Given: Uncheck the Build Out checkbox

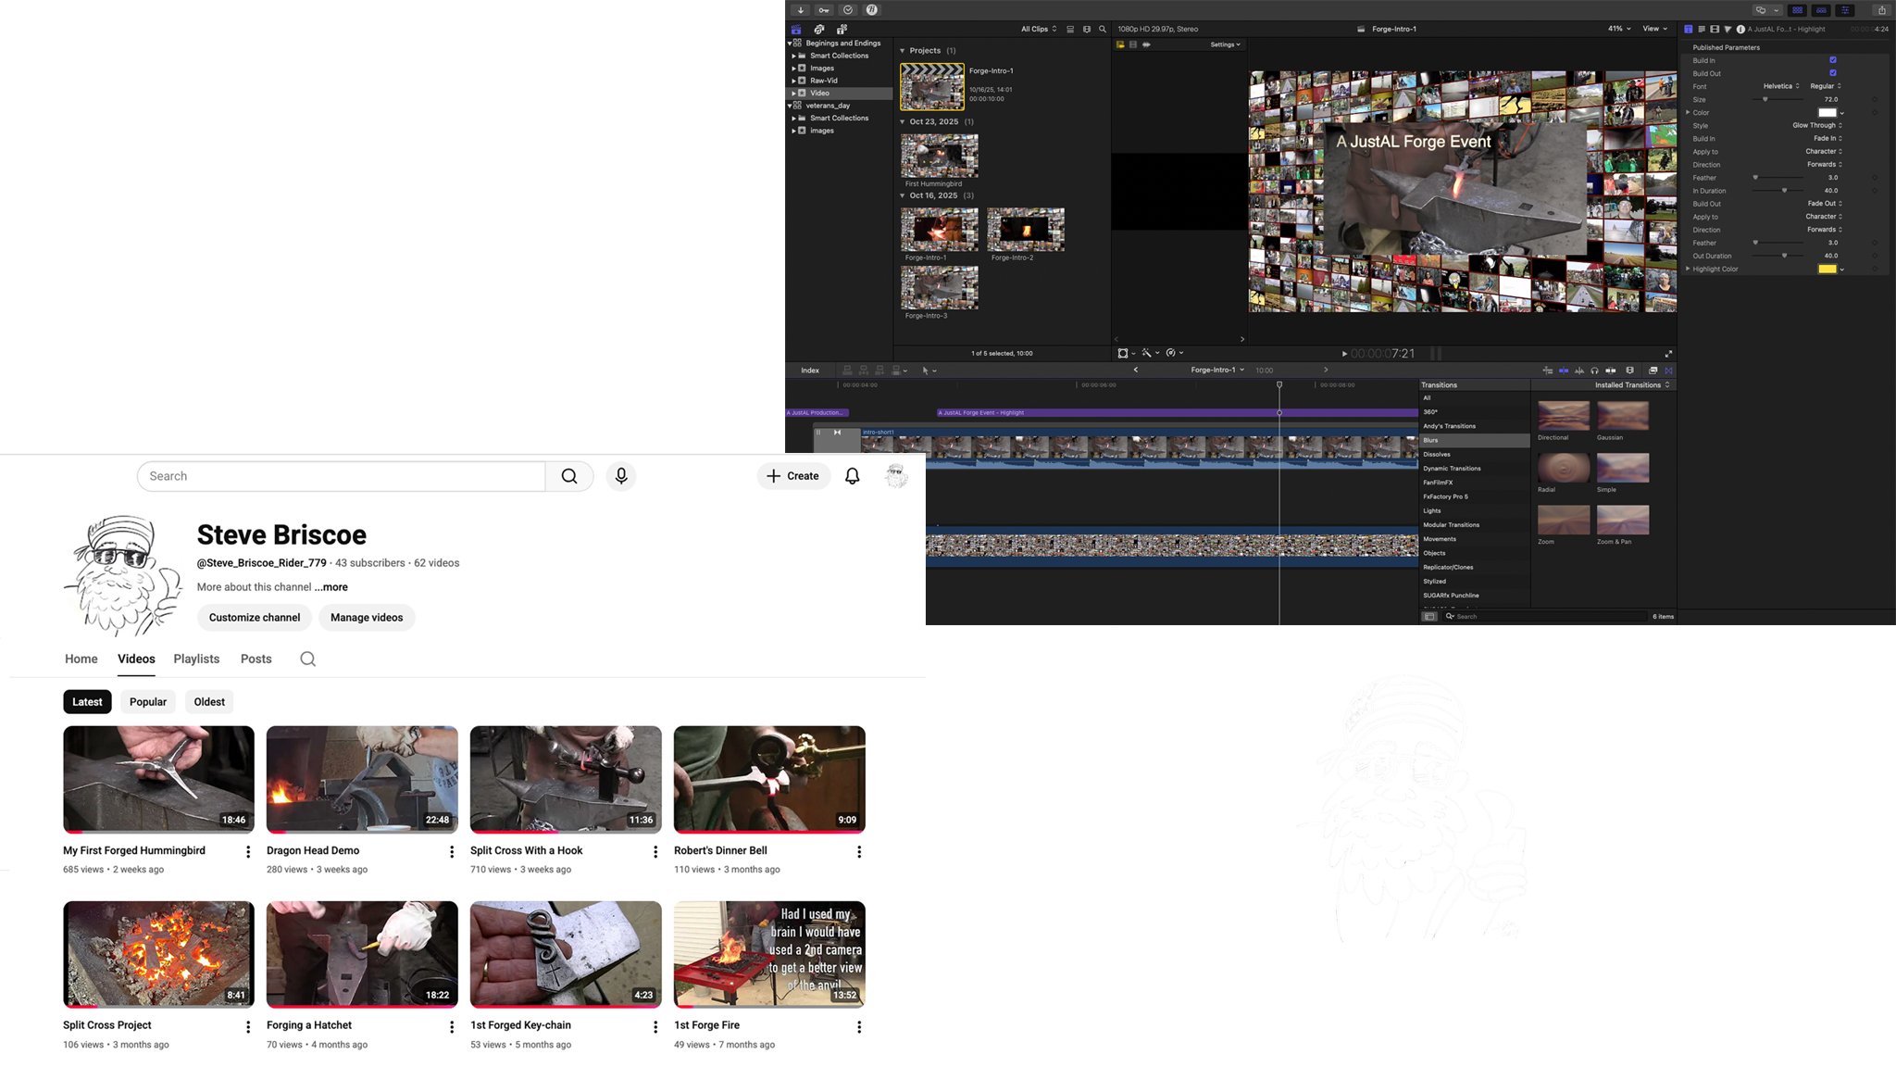Looking at the screenshot, I should pyautogui.click(x=1833, y=73).
